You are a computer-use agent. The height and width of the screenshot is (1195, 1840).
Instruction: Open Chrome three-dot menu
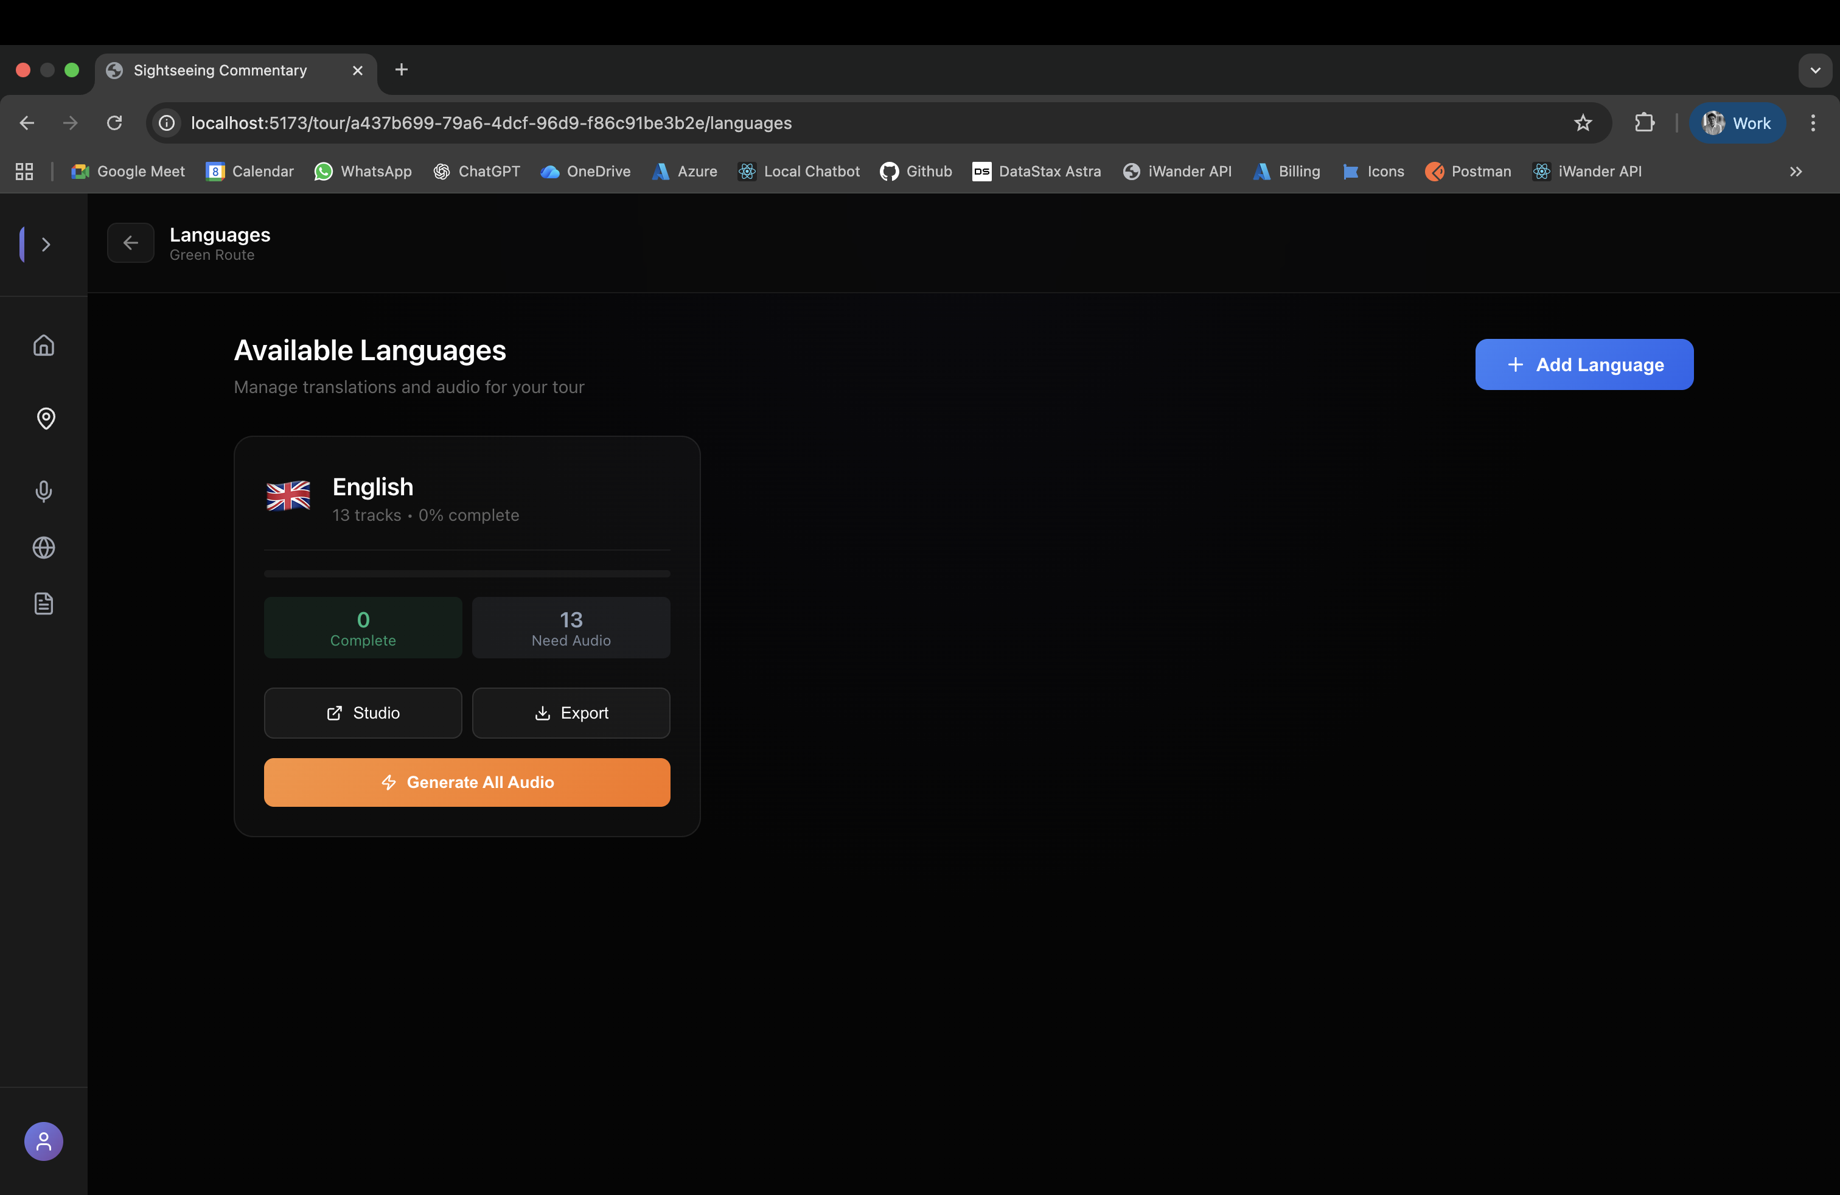(x=1812, y=123)
